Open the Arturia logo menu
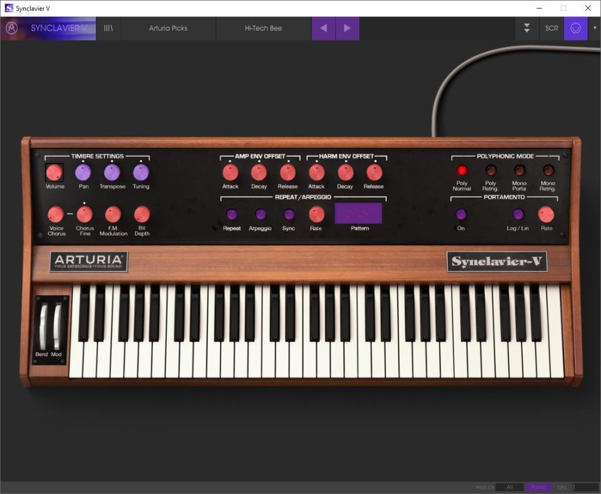The image size is (601, 494). click(12, 28)
